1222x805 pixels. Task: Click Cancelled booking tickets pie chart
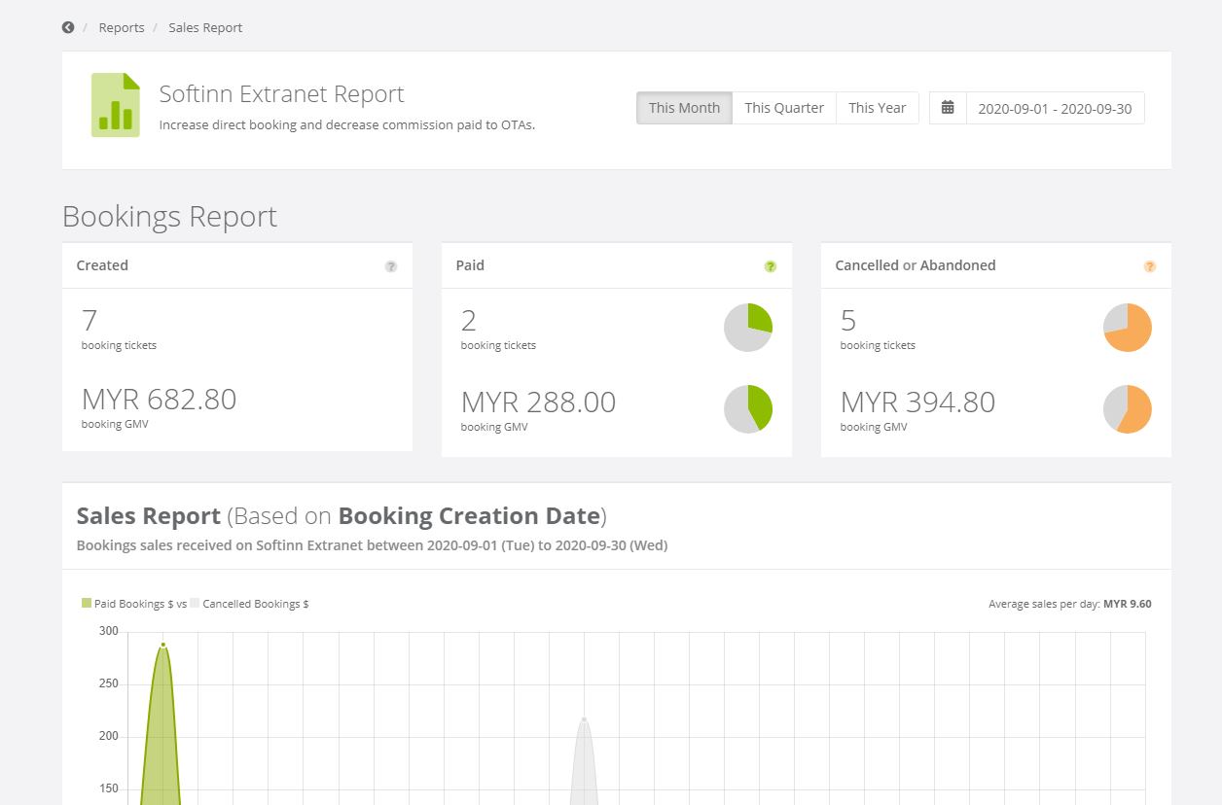1128,328
